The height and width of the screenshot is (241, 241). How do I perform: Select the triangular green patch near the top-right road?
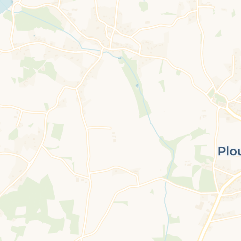tap(218, 33)
